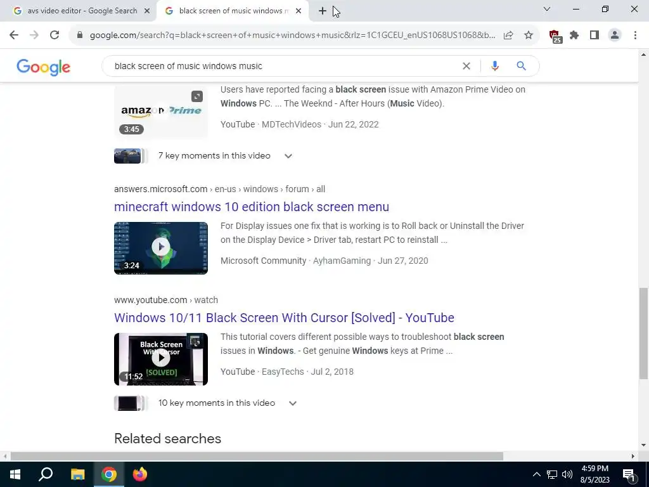The width and height of the screenshot is (649, 487).
Task: Open network status tray icon
Action: tap(552, 474)
